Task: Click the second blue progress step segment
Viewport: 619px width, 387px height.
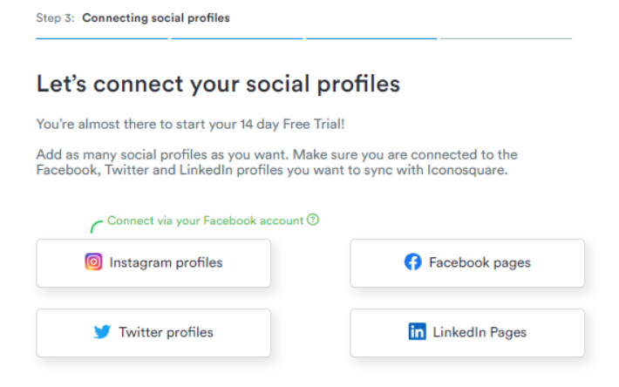Action: 237,38
